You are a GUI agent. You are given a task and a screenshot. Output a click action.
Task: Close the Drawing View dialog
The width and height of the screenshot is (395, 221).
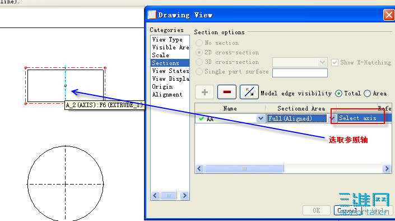[x=389, y=15]
